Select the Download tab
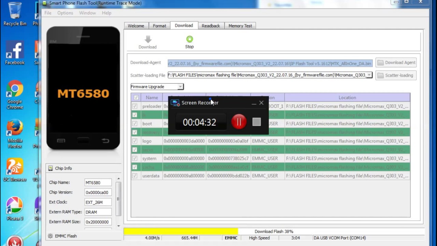Screen dimensions: 437x246 (x=184, y=26)
